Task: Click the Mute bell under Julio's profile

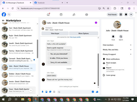Action: [113, 36]
